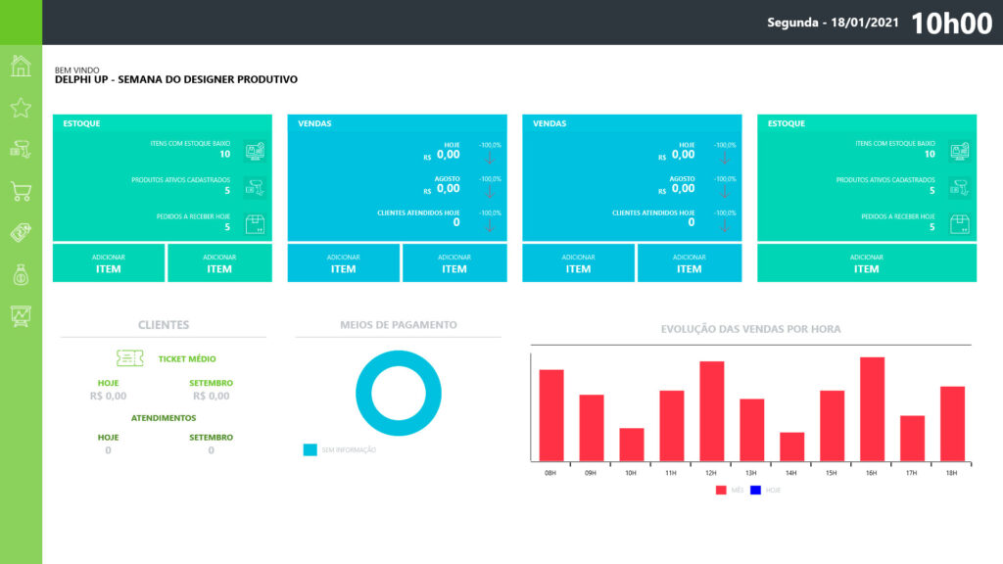Click the star favorites sidebar icon
1003x564 pixels.
tap(20, 108)
